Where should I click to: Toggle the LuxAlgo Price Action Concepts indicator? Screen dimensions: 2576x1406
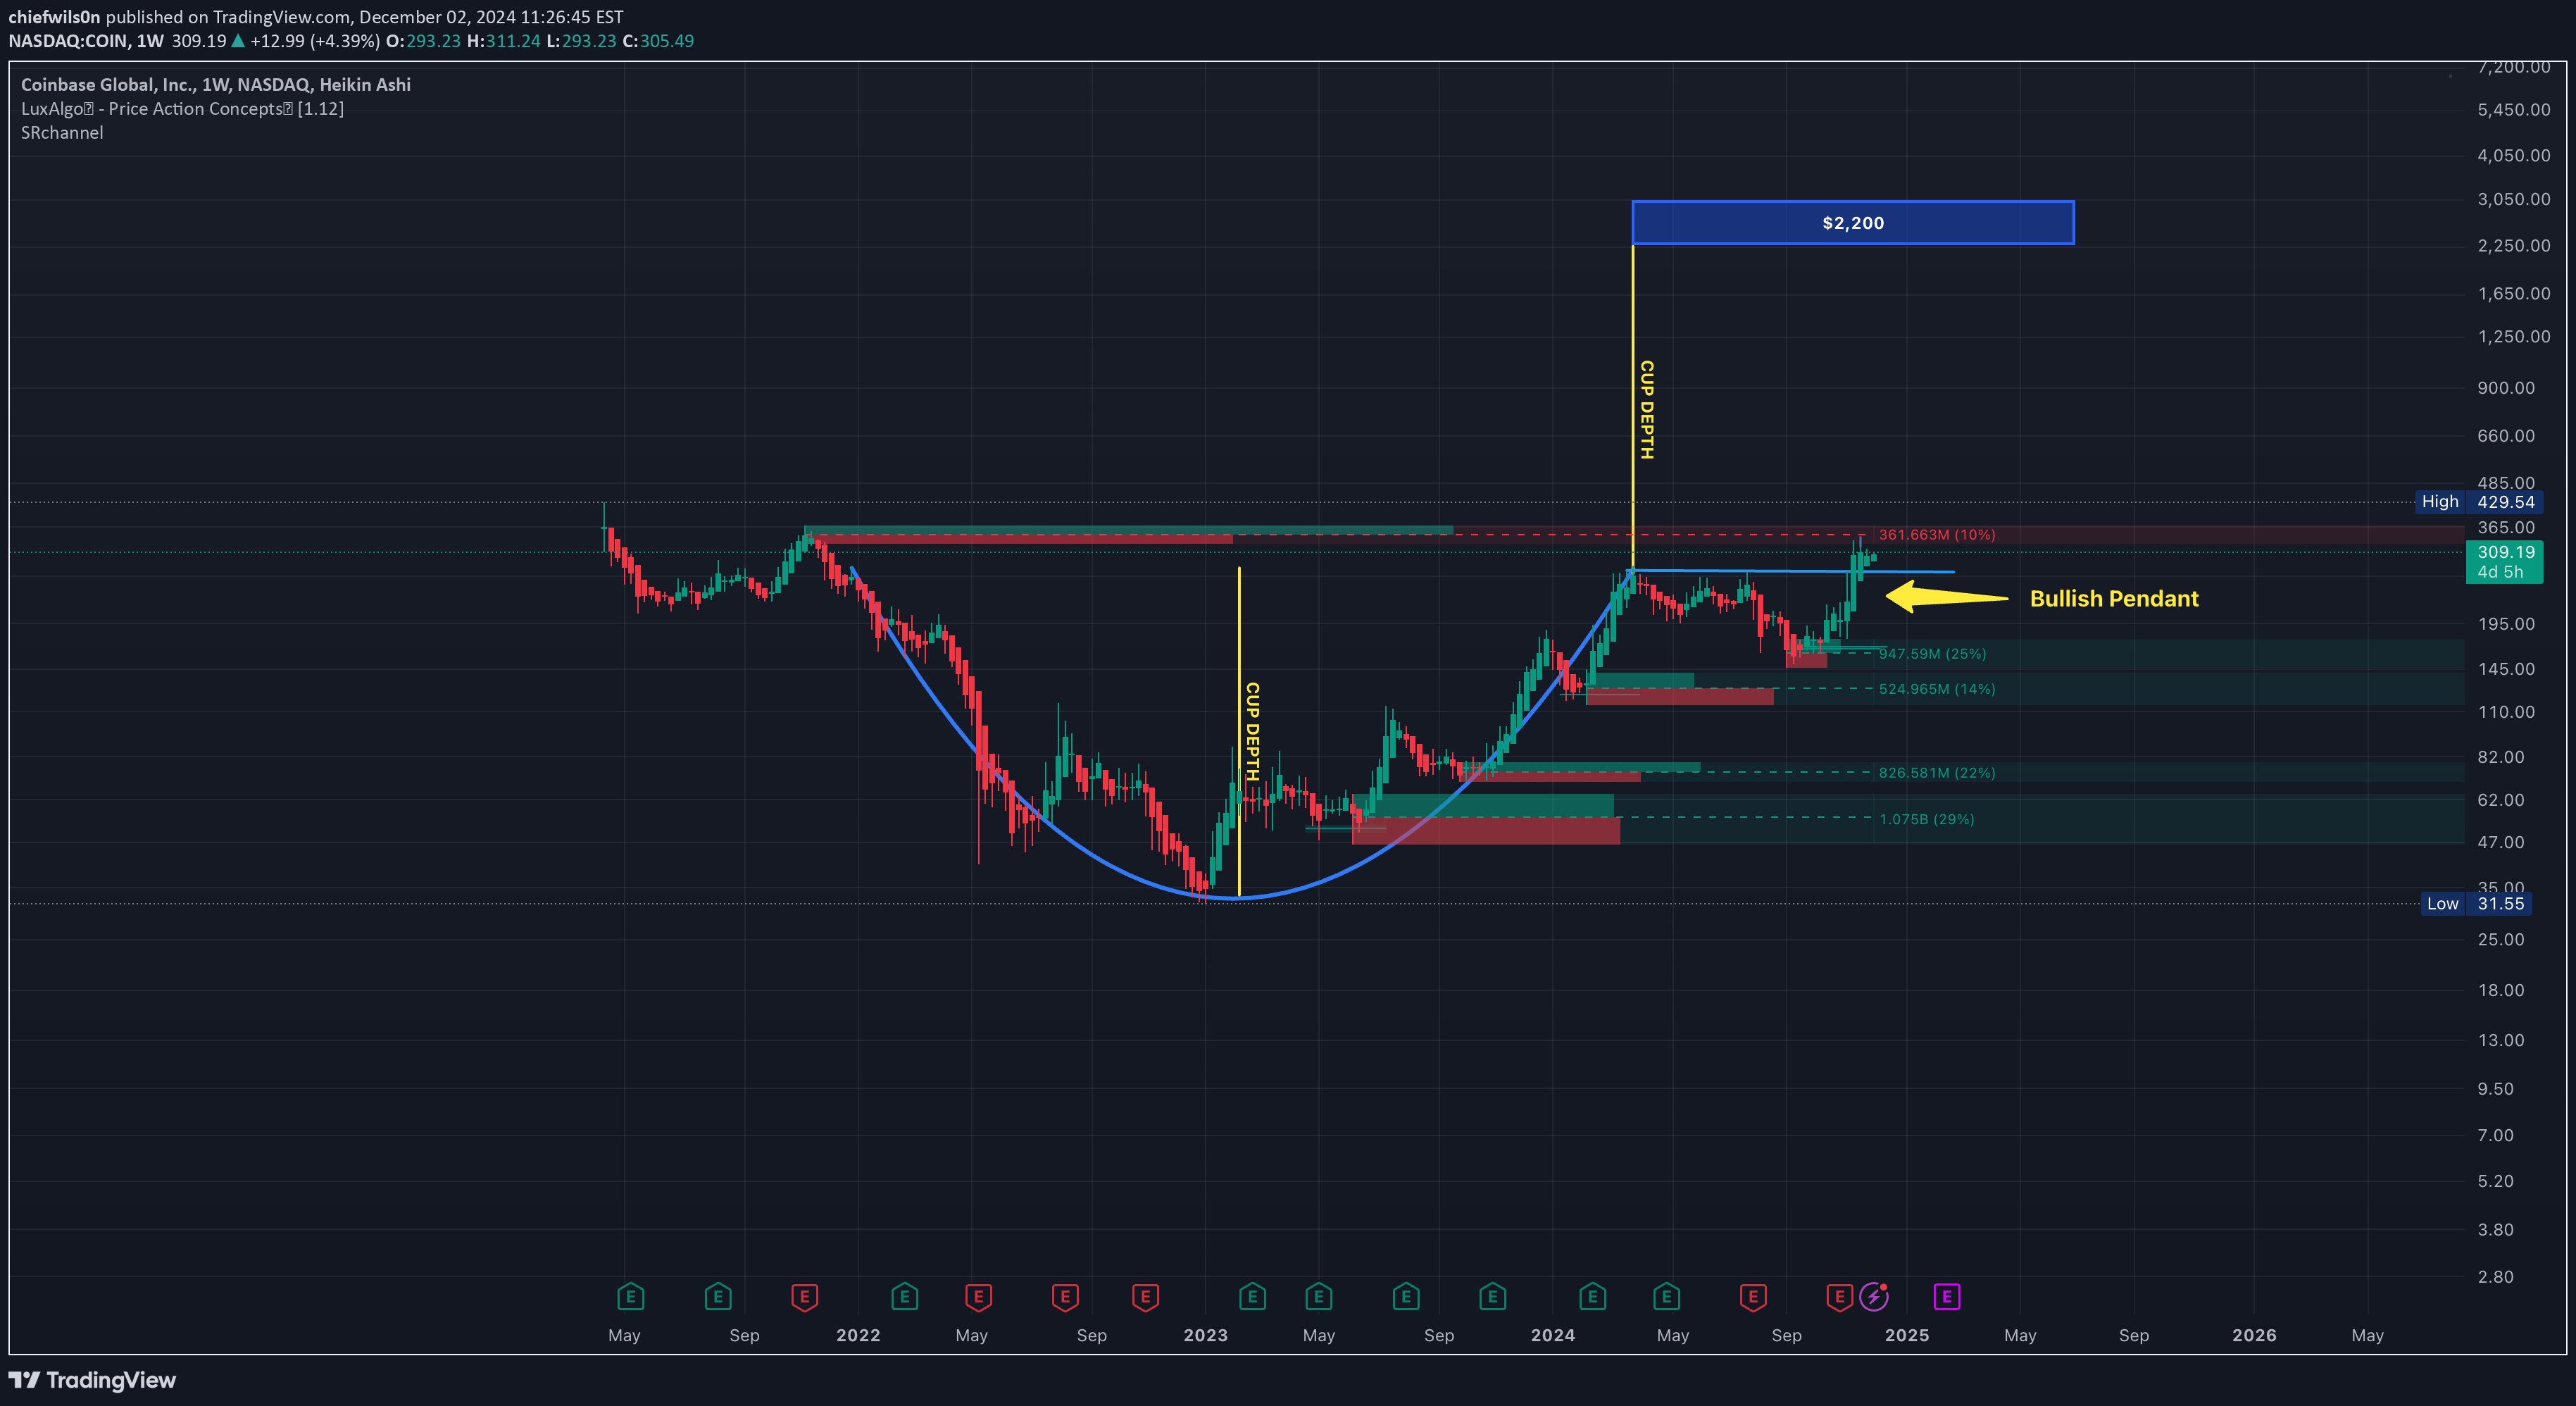182,108
